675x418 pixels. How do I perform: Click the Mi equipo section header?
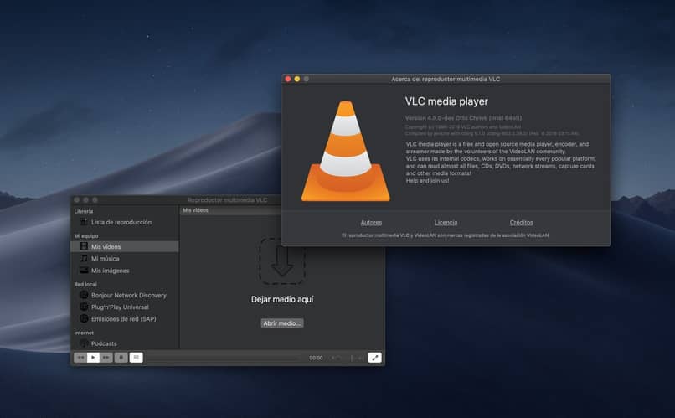click(86, 236)
